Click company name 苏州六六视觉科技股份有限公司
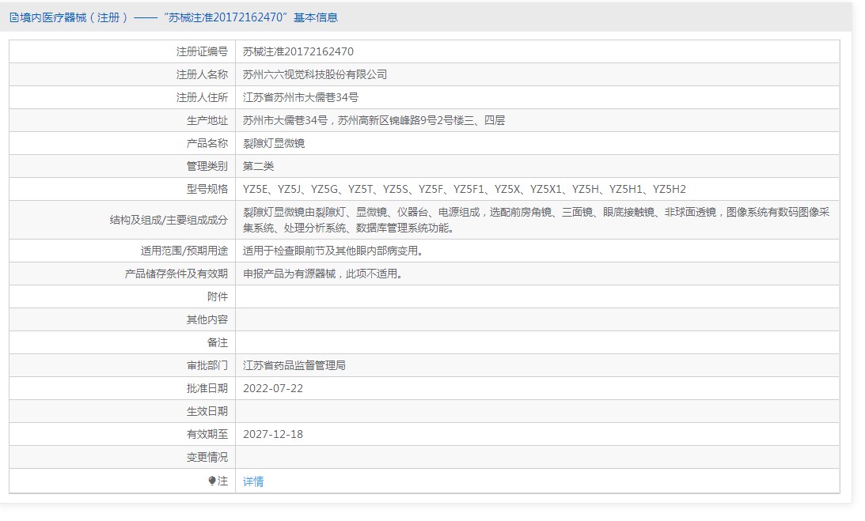This screenshot has width=865, height=521. click(x=314, y=74)
